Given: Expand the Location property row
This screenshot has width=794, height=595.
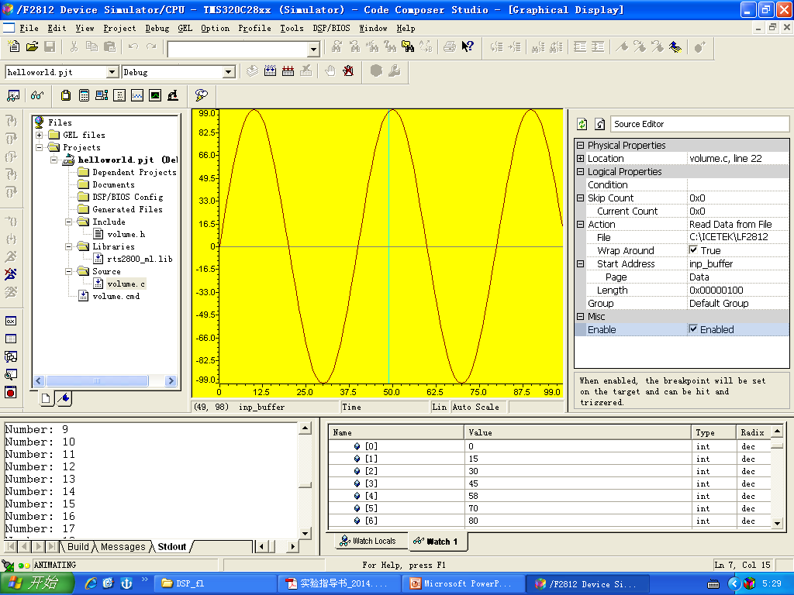Looking at the screenshot, I should [580, 158].
